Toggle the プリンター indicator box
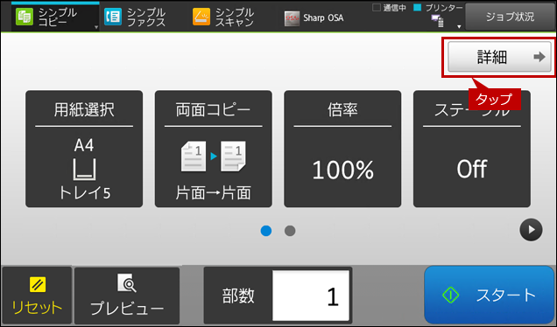 point(418,8)
